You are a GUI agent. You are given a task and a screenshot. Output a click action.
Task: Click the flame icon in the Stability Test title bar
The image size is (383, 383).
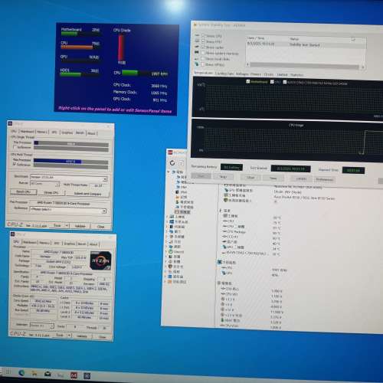[x=195, y=25]
